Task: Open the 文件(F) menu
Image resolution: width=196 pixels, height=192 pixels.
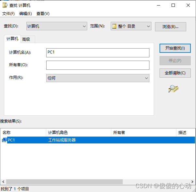Action: [8, 13]
